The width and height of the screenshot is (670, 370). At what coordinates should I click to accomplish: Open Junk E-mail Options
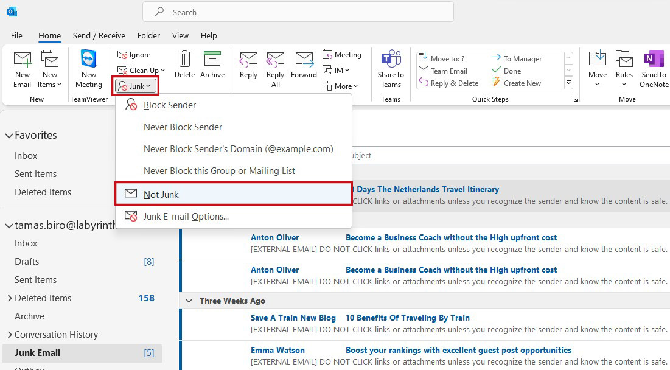coord(233,217)
